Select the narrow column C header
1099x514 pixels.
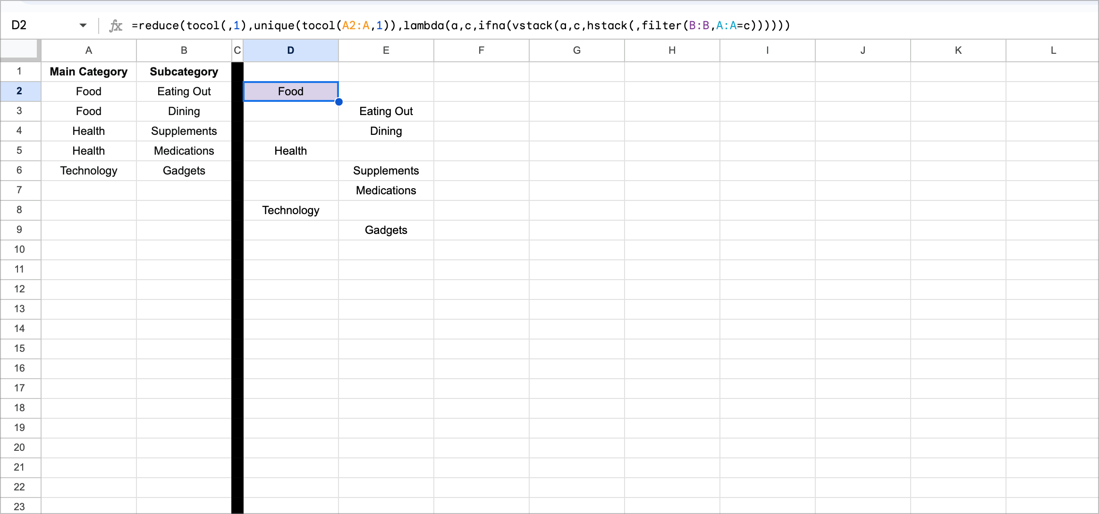click(237, 50)
